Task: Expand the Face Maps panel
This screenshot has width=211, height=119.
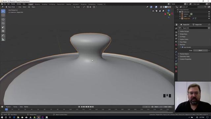Action: (x=183, y=42)
